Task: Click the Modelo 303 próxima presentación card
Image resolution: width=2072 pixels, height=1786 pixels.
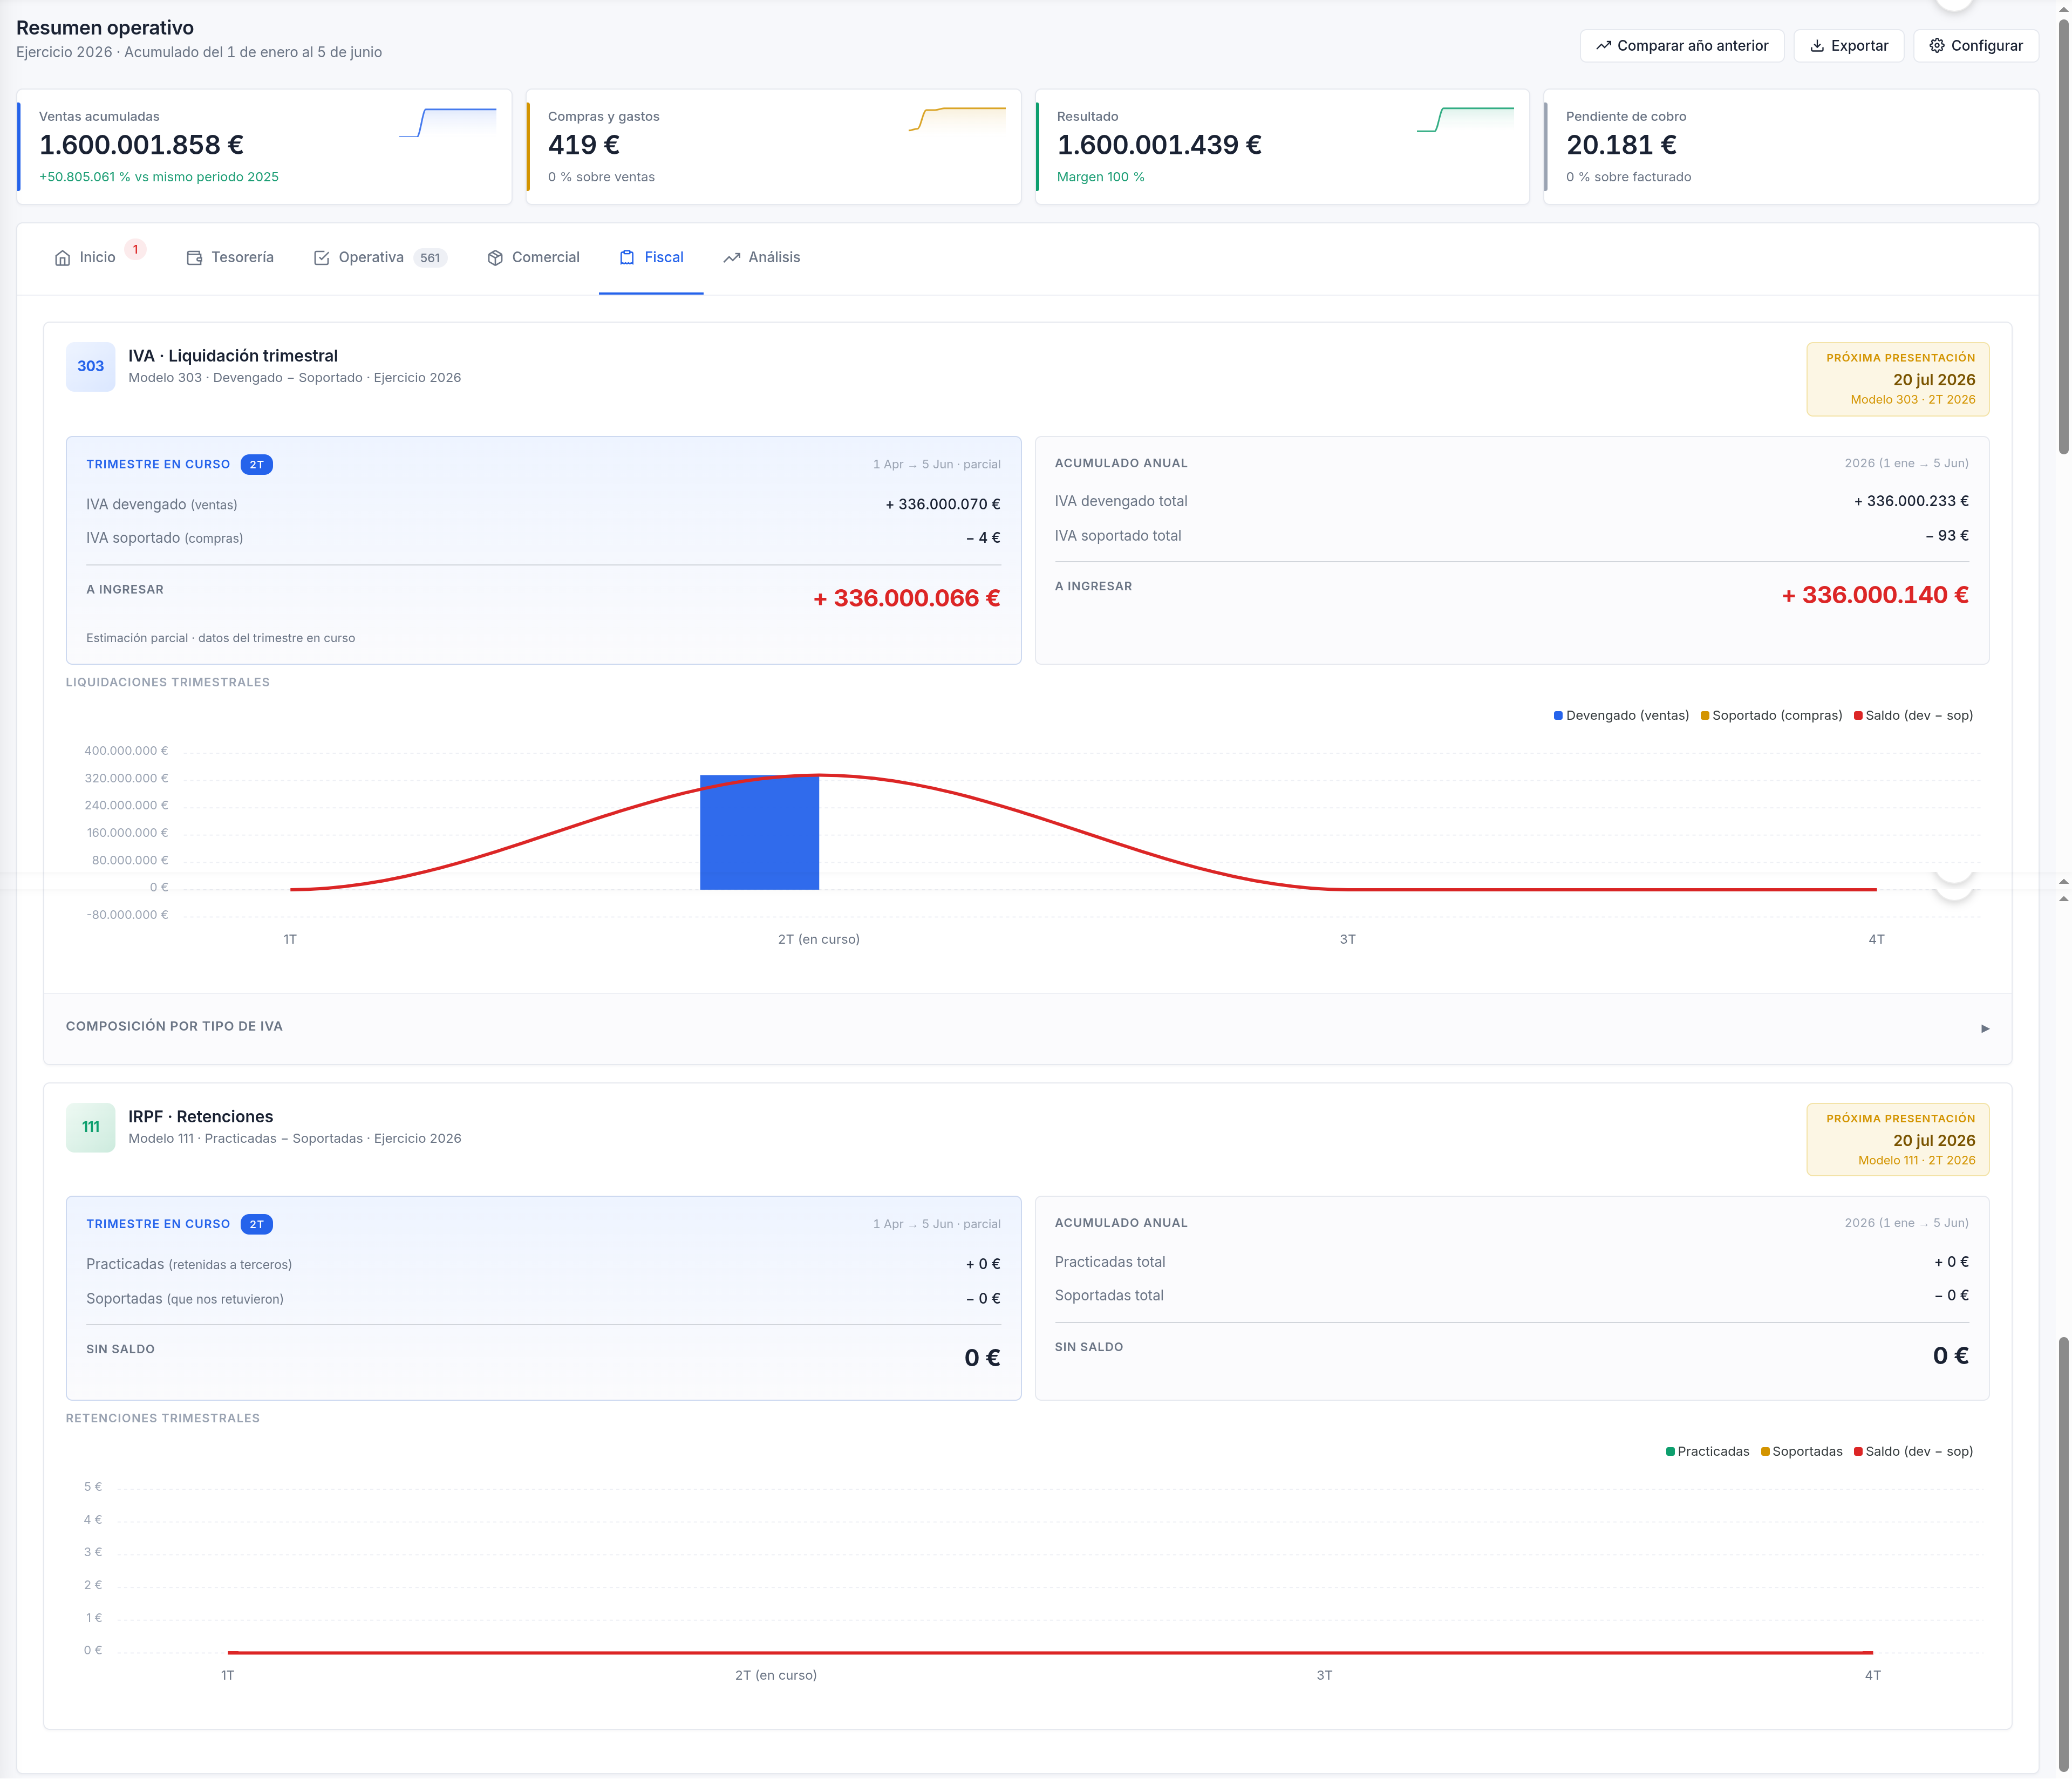Action: [1898, 379]
